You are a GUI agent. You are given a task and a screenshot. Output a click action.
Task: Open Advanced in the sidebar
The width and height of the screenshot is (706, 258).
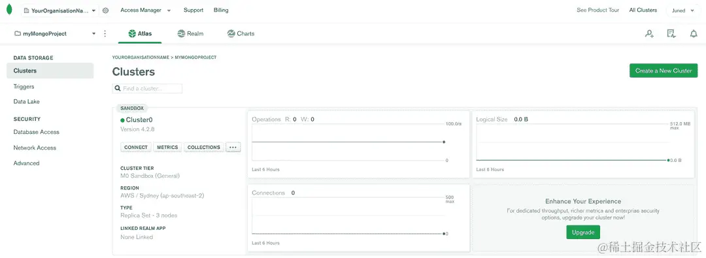coord(27,163)
